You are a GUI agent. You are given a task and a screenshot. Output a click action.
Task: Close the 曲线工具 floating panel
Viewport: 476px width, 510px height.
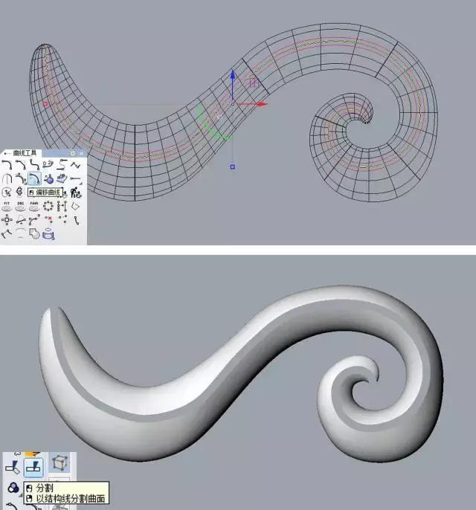click(81, 153)
